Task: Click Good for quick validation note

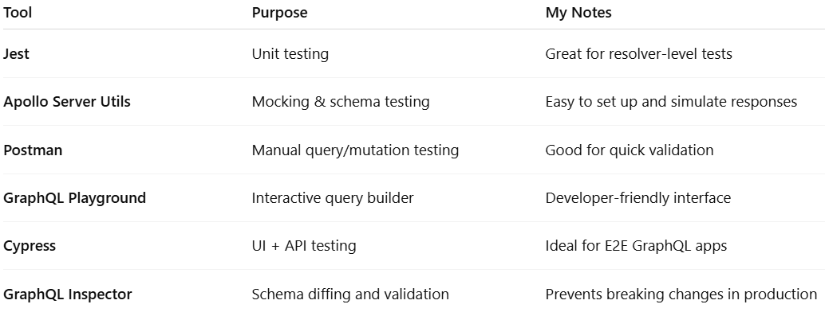Action: tap(630, 150)
